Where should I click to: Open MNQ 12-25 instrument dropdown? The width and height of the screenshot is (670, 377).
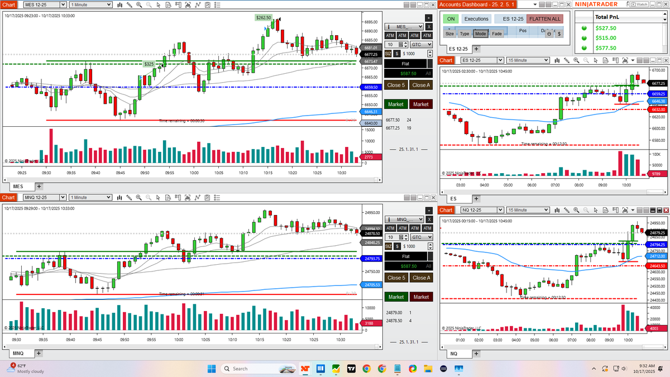64,197
